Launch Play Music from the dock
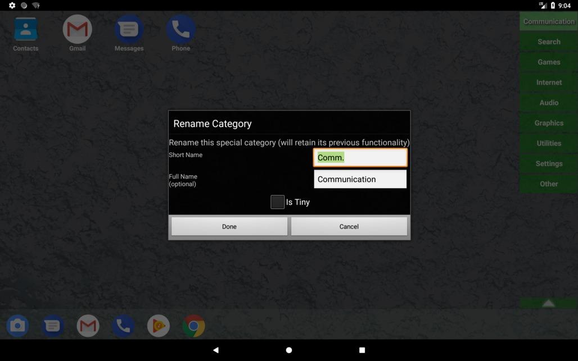578x361 pixels. coord(159,326)
